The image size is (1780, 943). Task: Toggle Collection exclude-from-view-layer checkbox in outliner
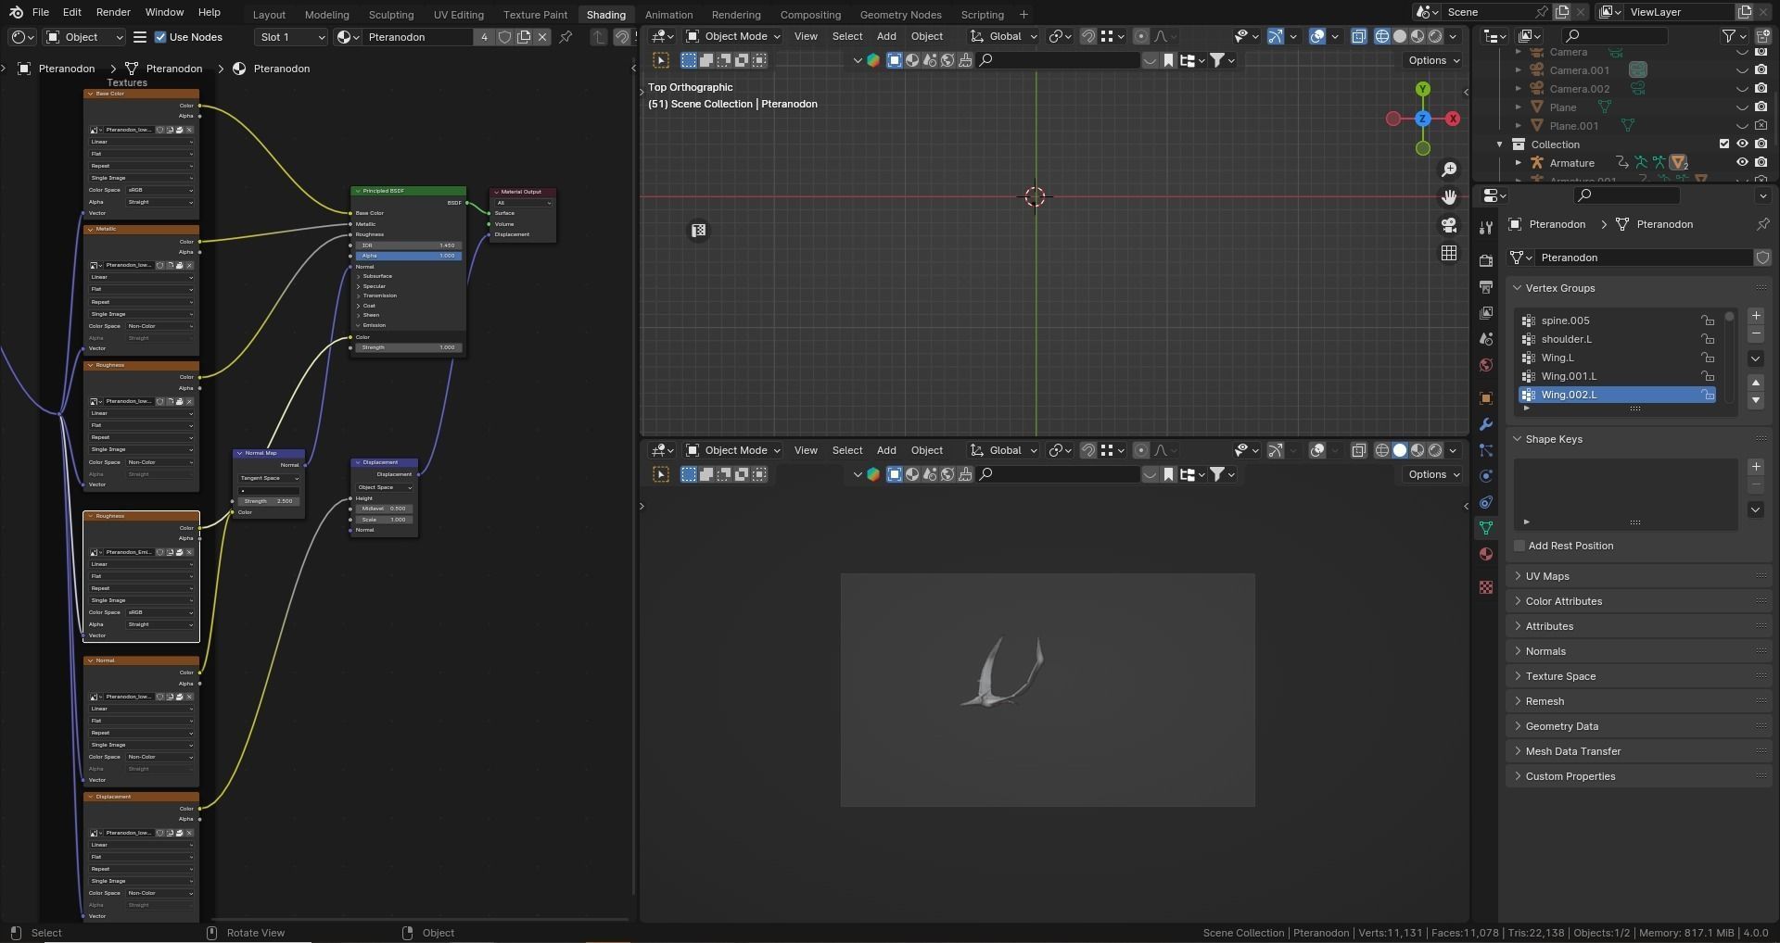[1724, 144]
